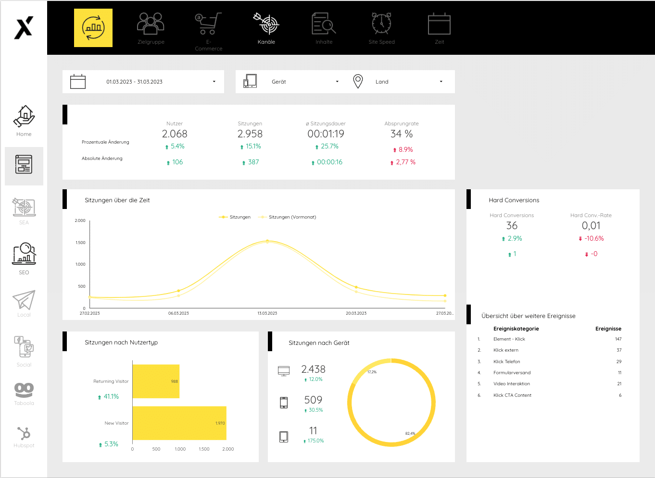The width and height of the screenshot is (655, 478).
Task: Open the Local paper plane section
Action: pyautogui.click(x=24, y=304)
